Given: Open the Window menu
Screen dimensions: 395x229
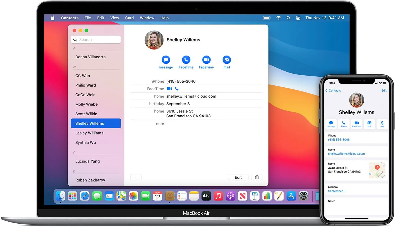Looking at the screenshot, I should (147, 17).
